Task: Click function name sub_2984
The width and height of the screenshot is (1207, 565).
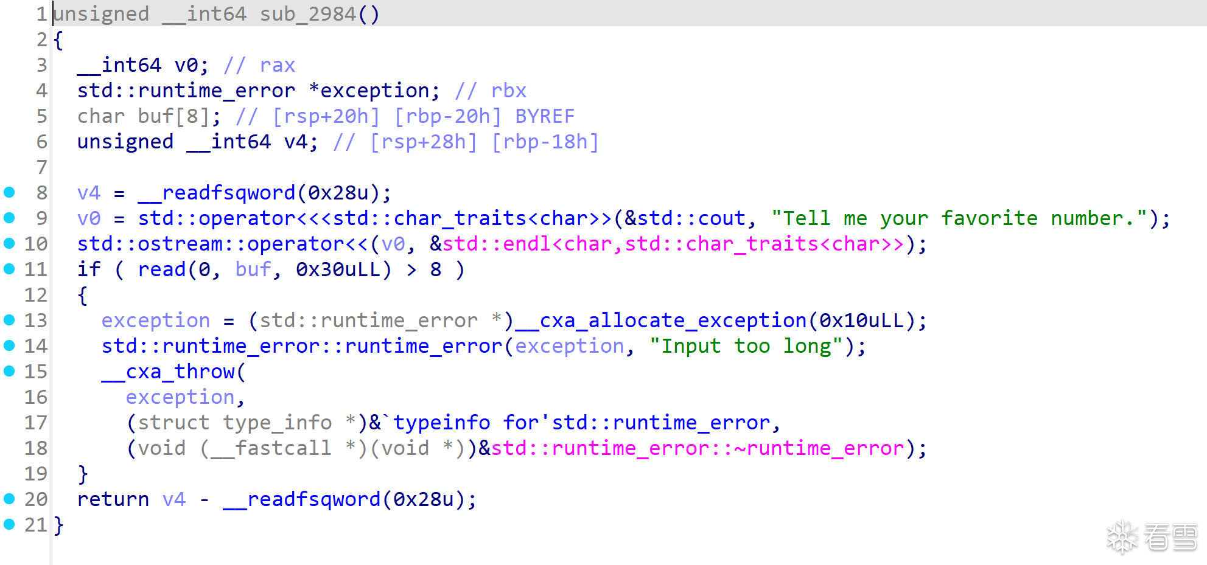Action: [x=307, y=13]
